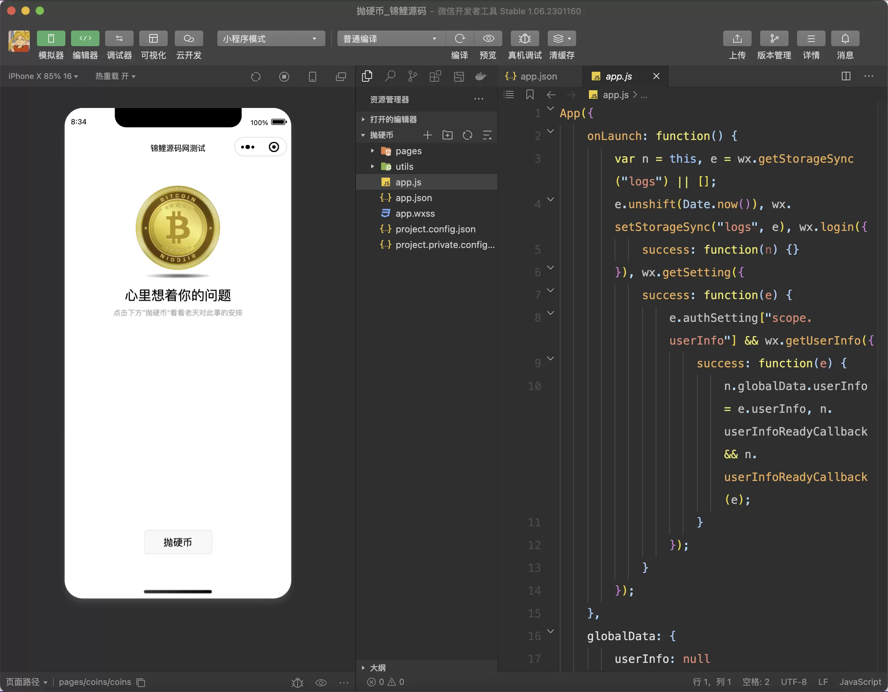888x692 pixels.
Task: Open the details panel icon
Action: 811,39
